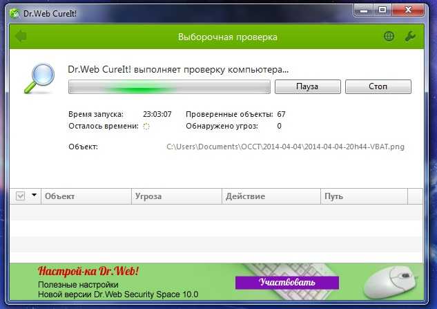Viewport: 437px width, 309px height.
Task: Click the "Обнаружено угроз:" label
Action: (x=222, y=127)
